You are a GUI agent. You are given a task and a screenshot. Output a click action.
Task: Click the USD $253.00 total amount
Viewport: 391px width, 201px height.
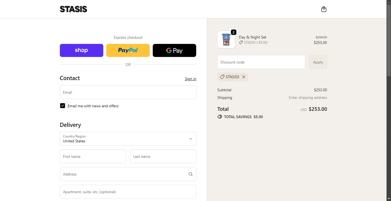pyautogui.click(x=314, y=109)
